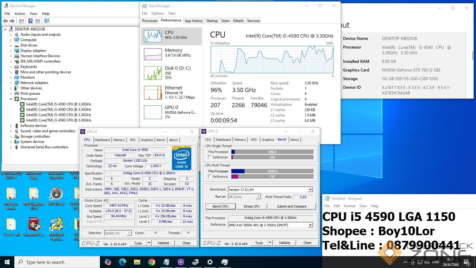Select the MB Asus Am3+ desktop folder
The width and height of the screenshot is (476, 268).
(11, 199)
